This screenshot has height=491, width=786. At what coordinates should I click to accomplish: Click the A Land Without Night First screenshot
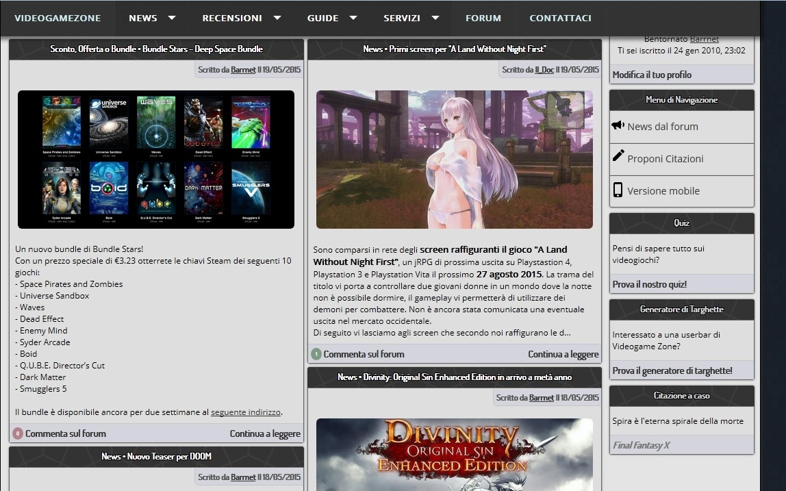click(455, 160)
